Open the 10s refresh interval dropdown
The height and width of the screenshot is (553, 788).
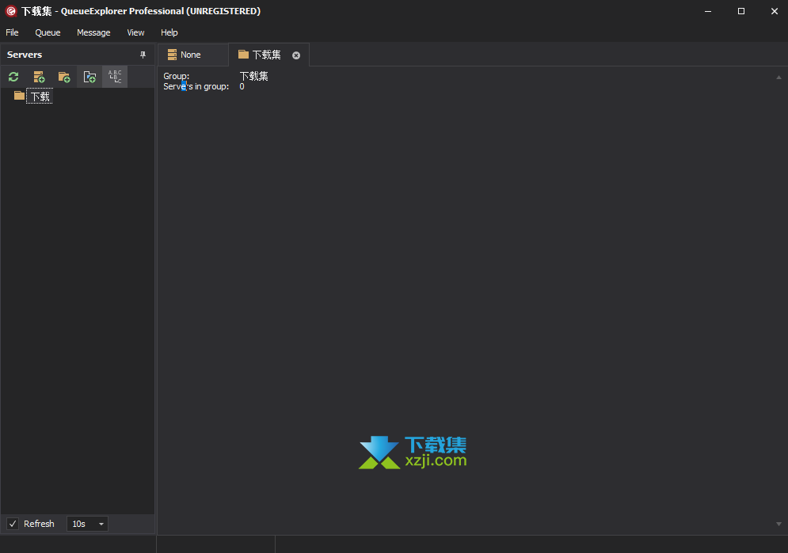click(x=87, y=524)
